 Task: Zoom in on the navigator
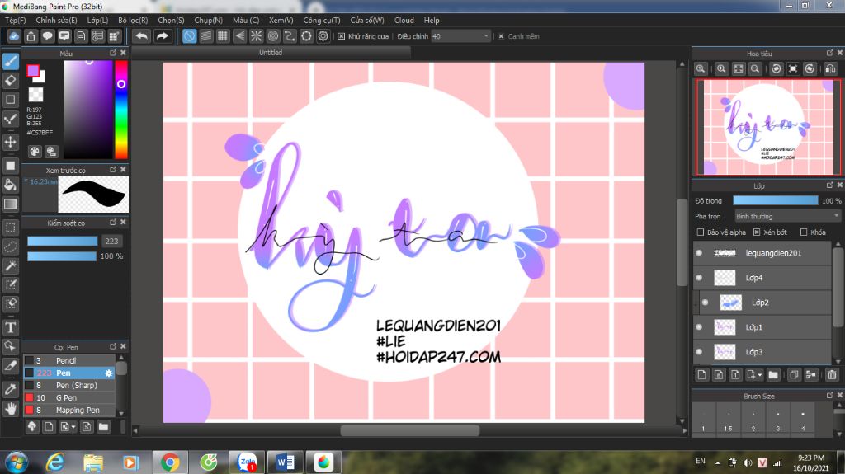tap(721, 68)
